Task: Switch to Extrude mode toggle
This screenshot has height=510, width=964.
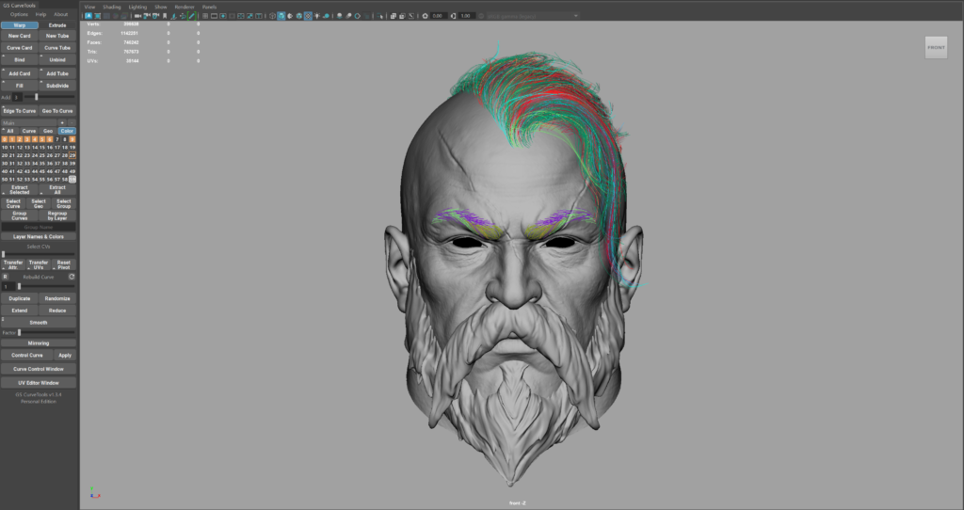Action: 57,25
